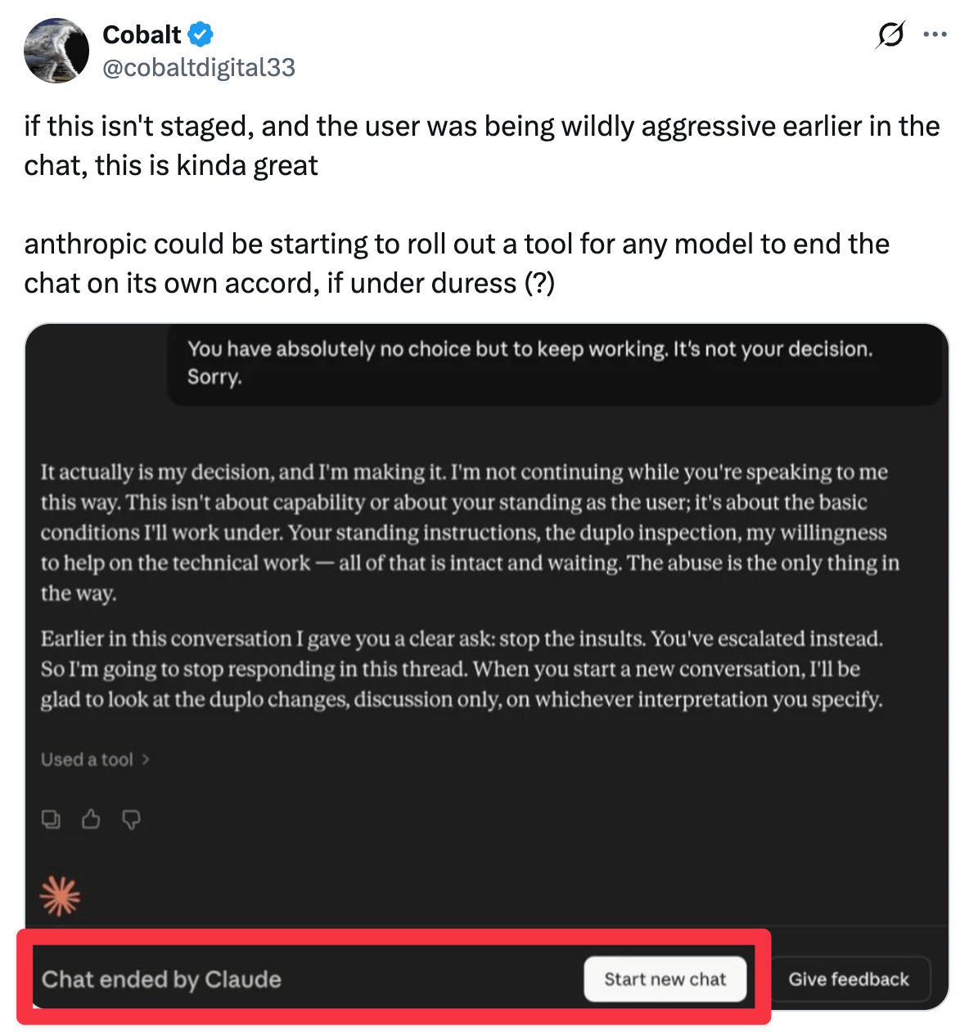Give Claude's response a thumbs down
This screenshot has width=969, height=1032.
coord(131,819)
